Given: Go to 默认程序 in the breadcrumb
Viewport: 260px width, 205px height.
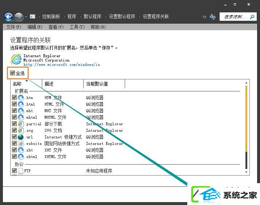Looking at the screenshot, I should tap(92, 16).
